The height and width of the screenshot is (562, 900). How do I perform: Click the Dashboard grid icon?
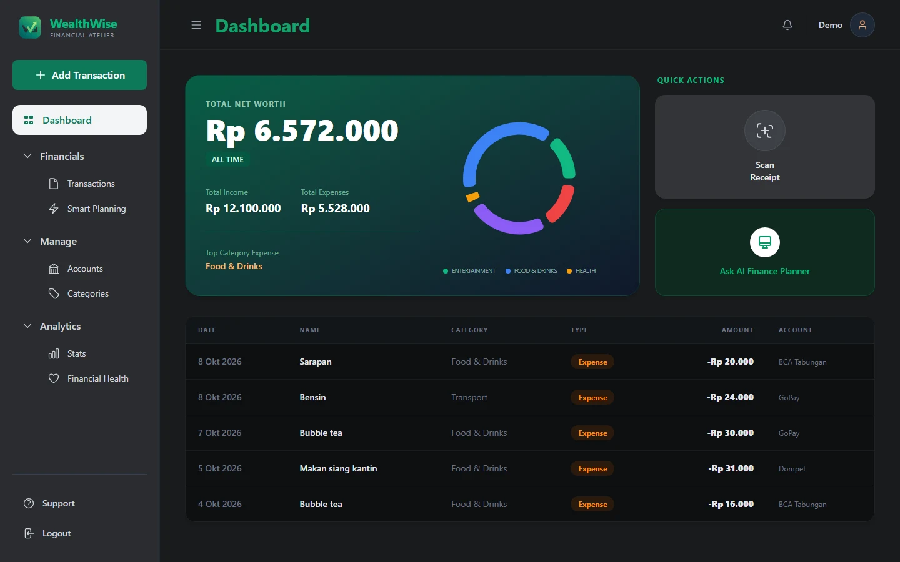point(29,120)
